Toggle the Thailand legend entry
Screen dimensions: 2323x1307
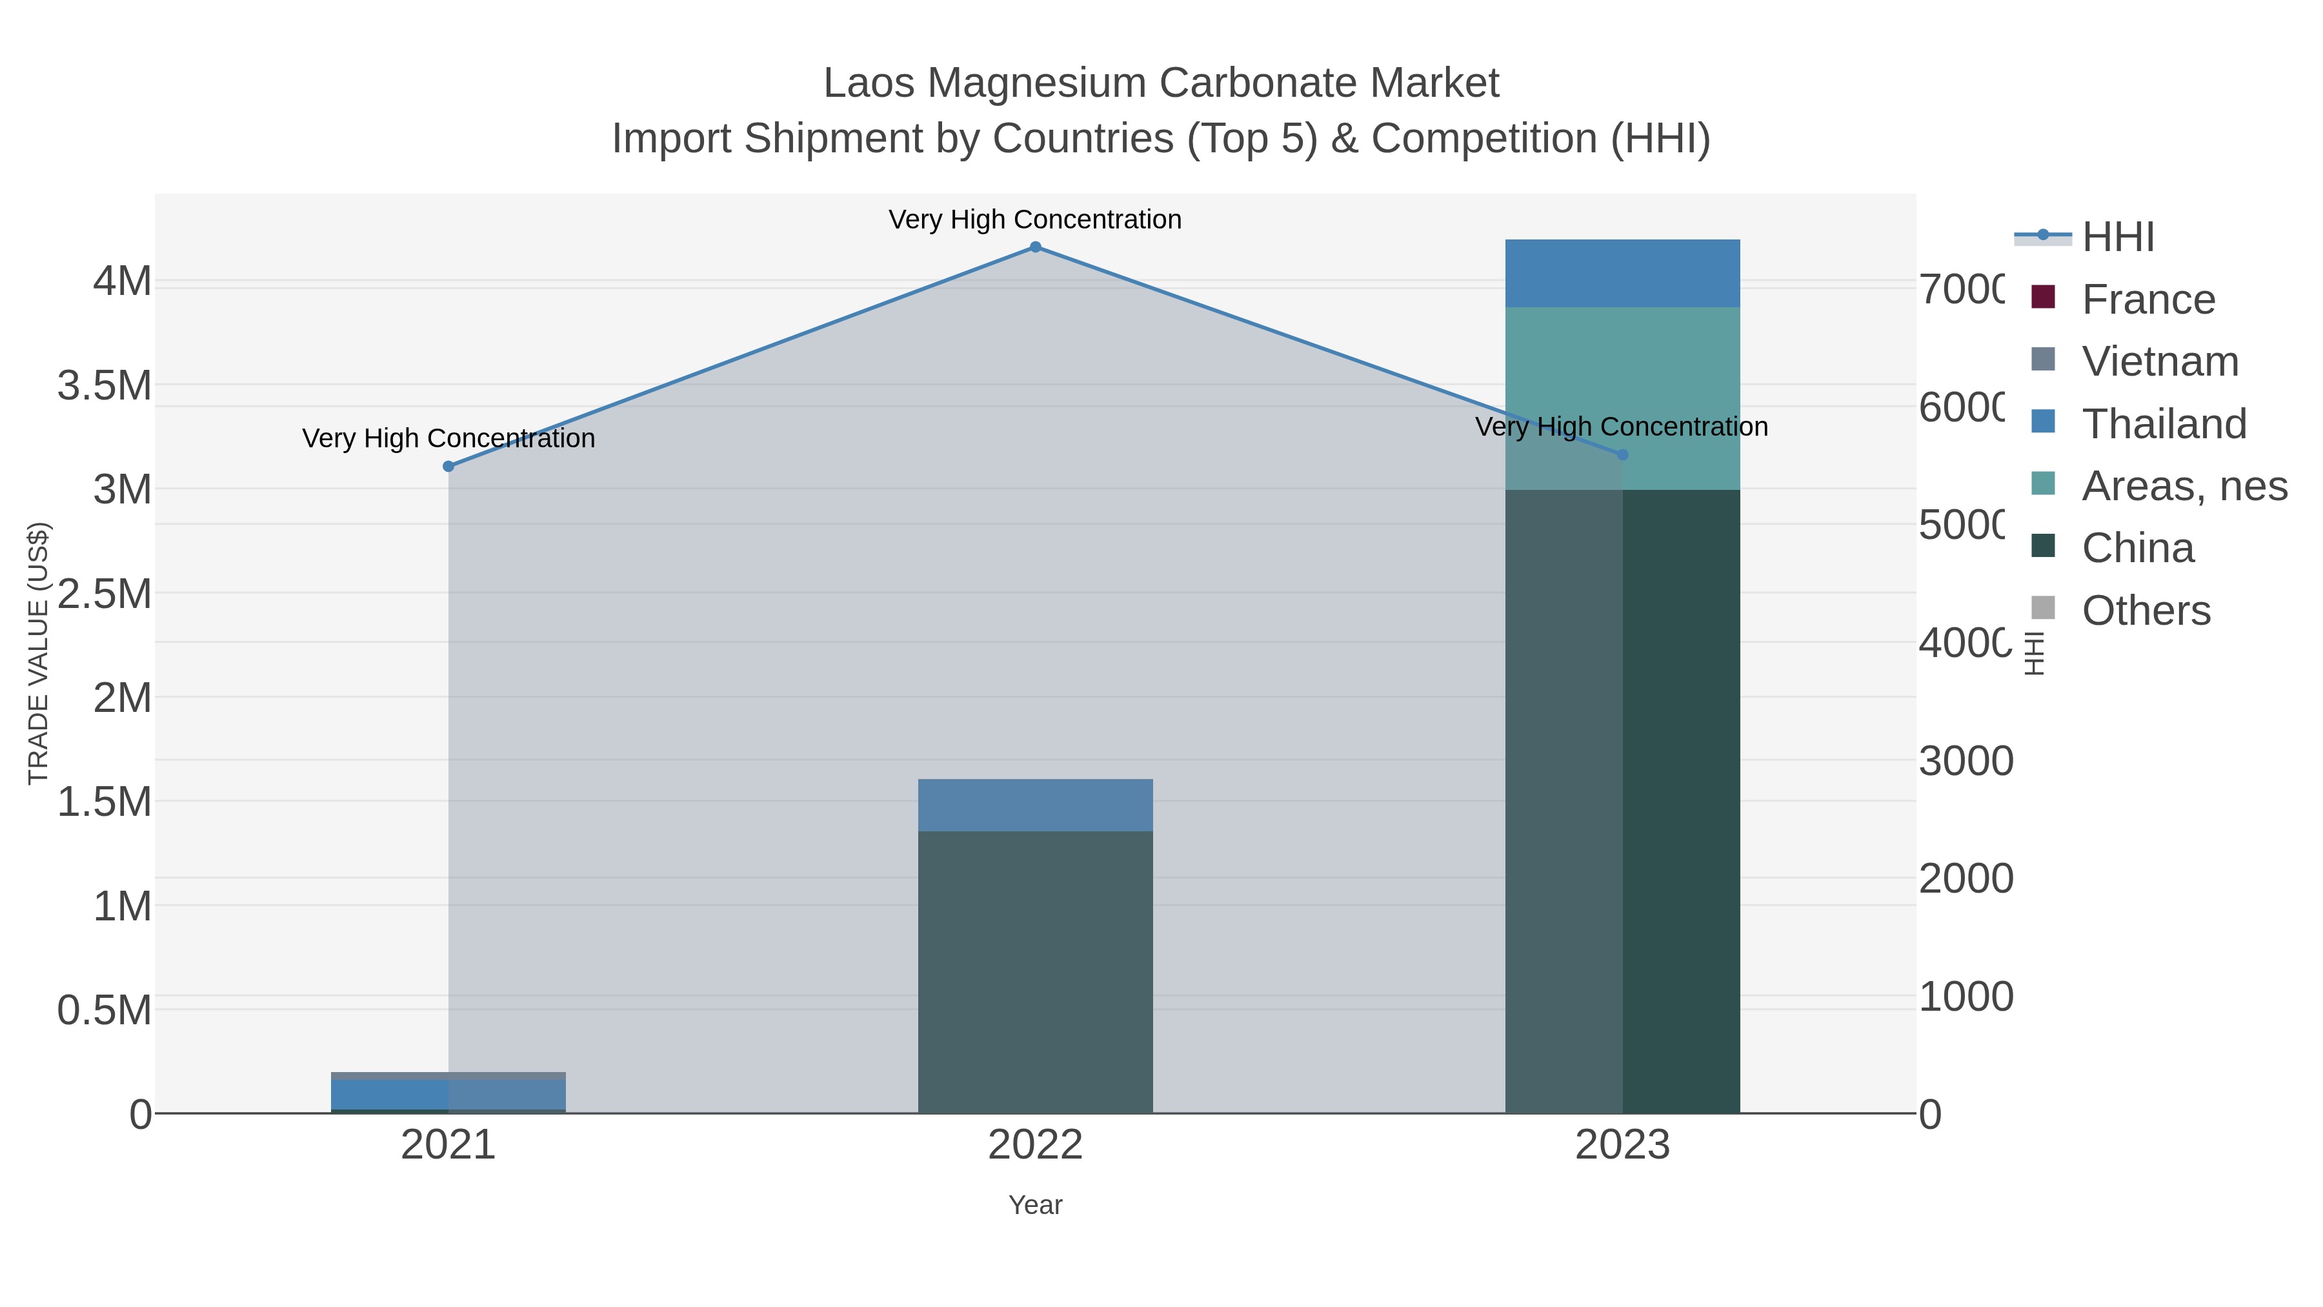coord(2138,424)
